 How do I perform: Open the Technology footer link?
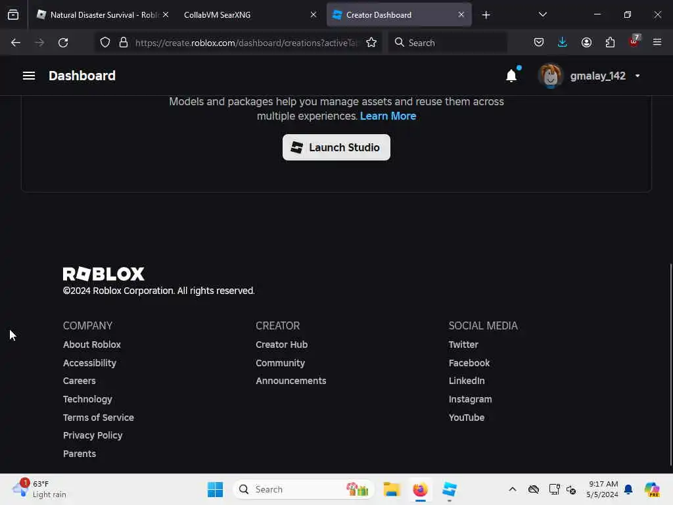point(87,399)
